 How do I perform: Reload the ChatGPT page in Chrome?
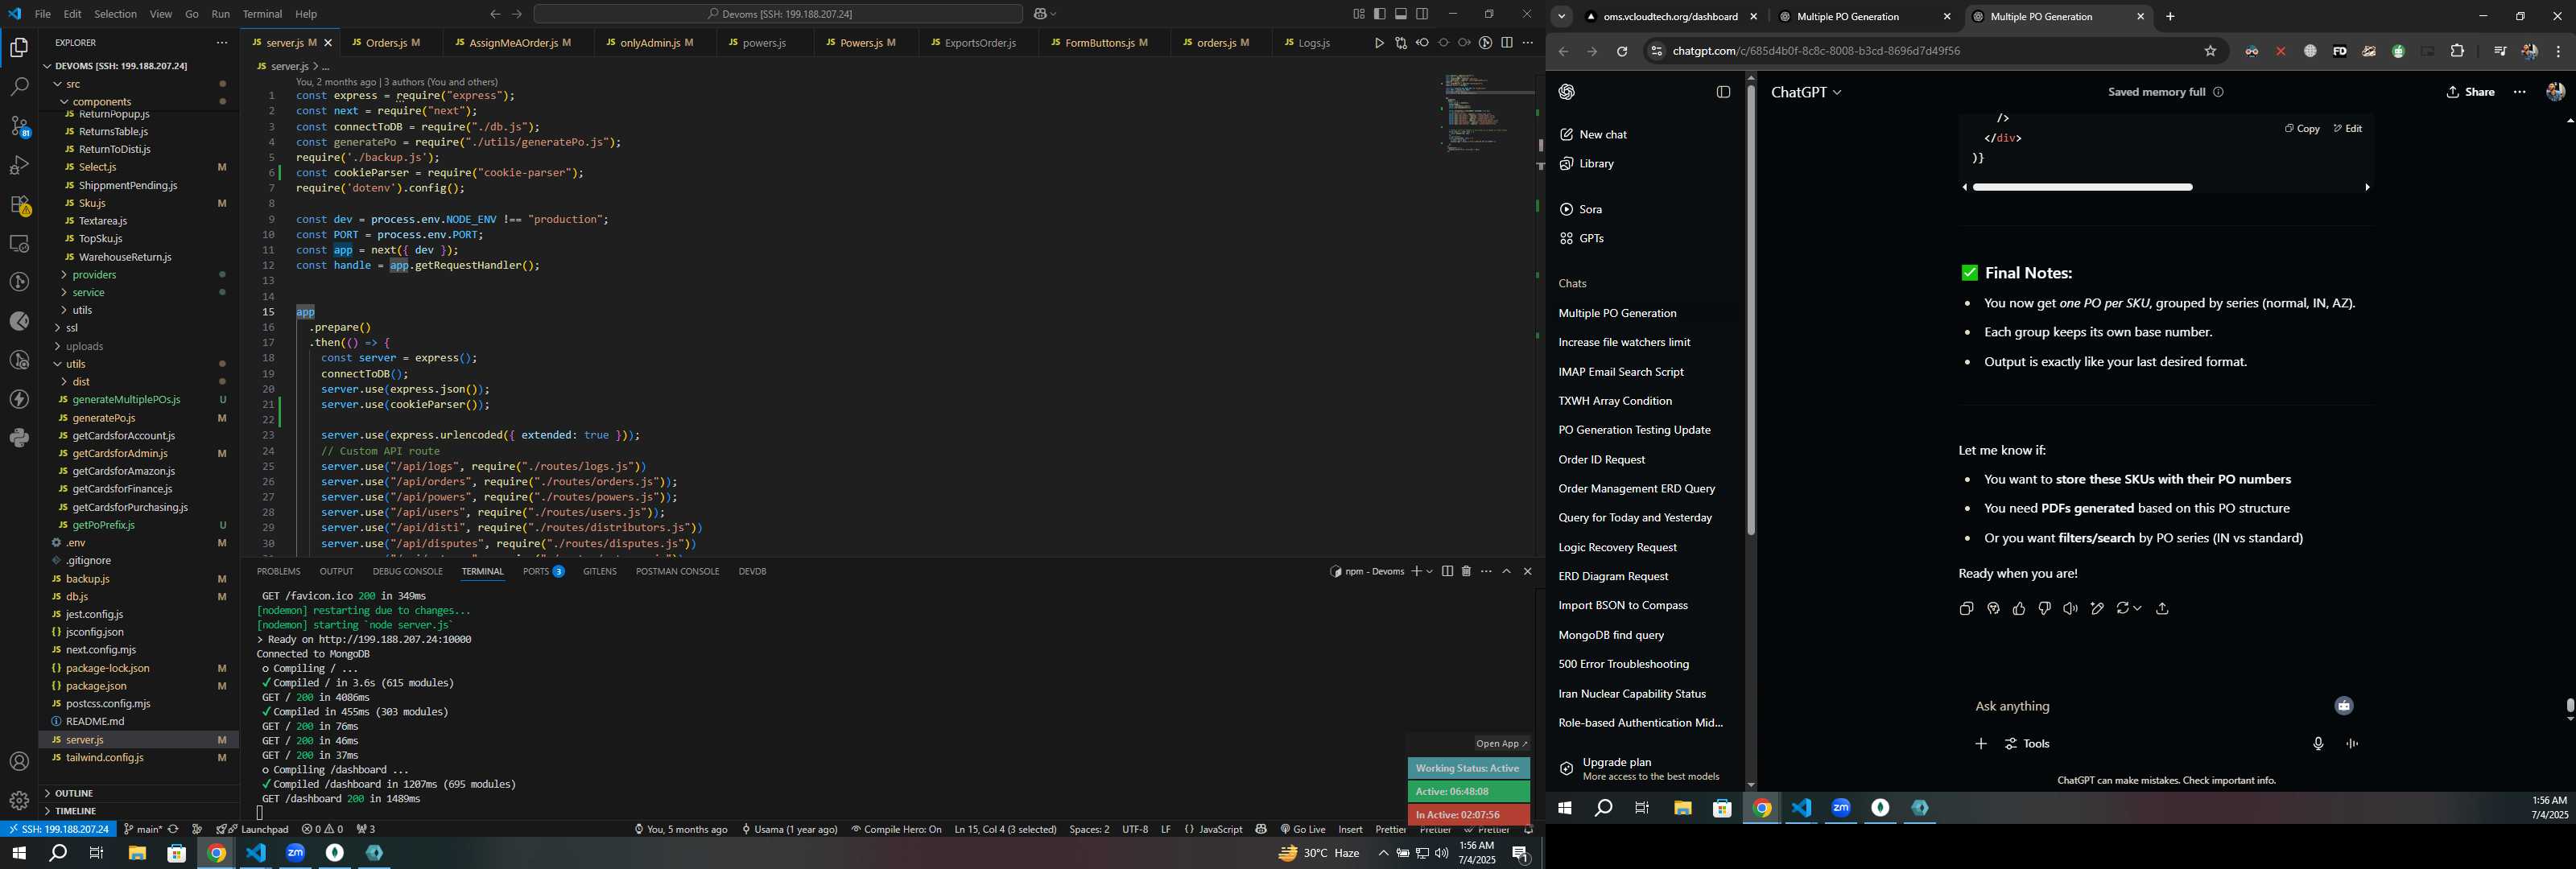[1622, 51]
